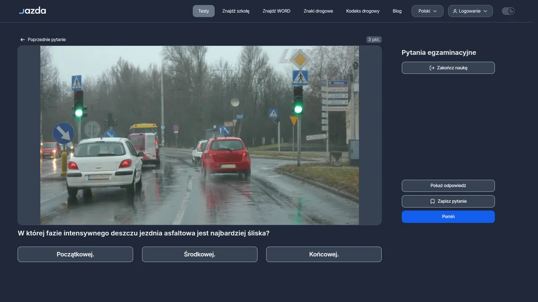Open Kodeks drogowy menu item
The height and width of the screenshot is (302, 538).
click(x=363, y=11)
